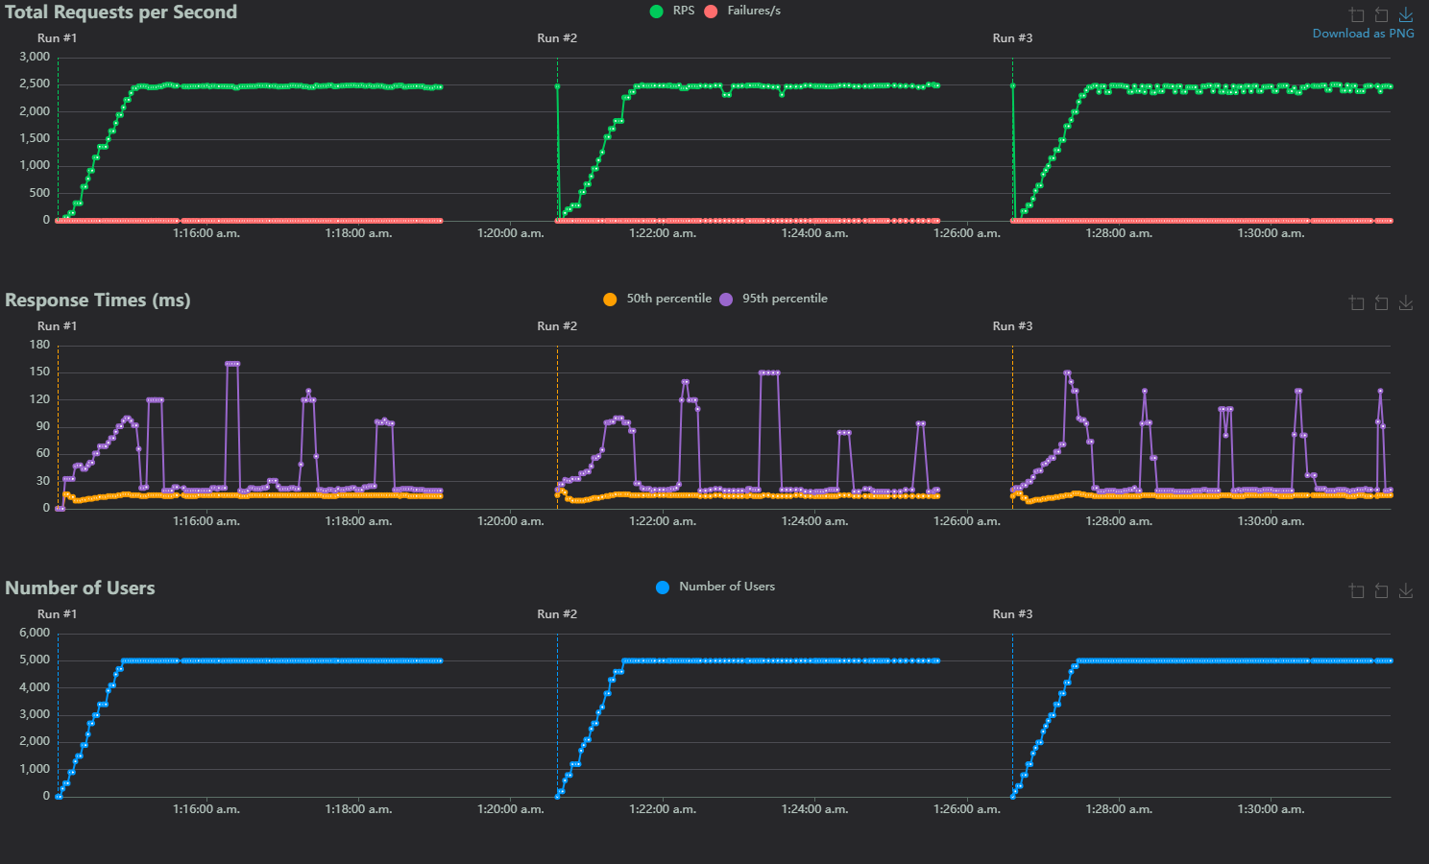The height and width of the screenshot is (864, 1429).
Task: Save Response Times chart as image
Action: (1406, 302)
